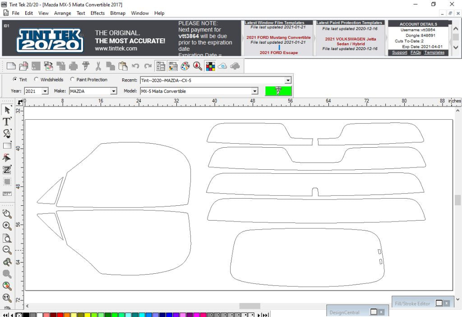Open the 2021 FORD Mustang Convertible template link
Screen dimensions: 462x317
point(278,37)
